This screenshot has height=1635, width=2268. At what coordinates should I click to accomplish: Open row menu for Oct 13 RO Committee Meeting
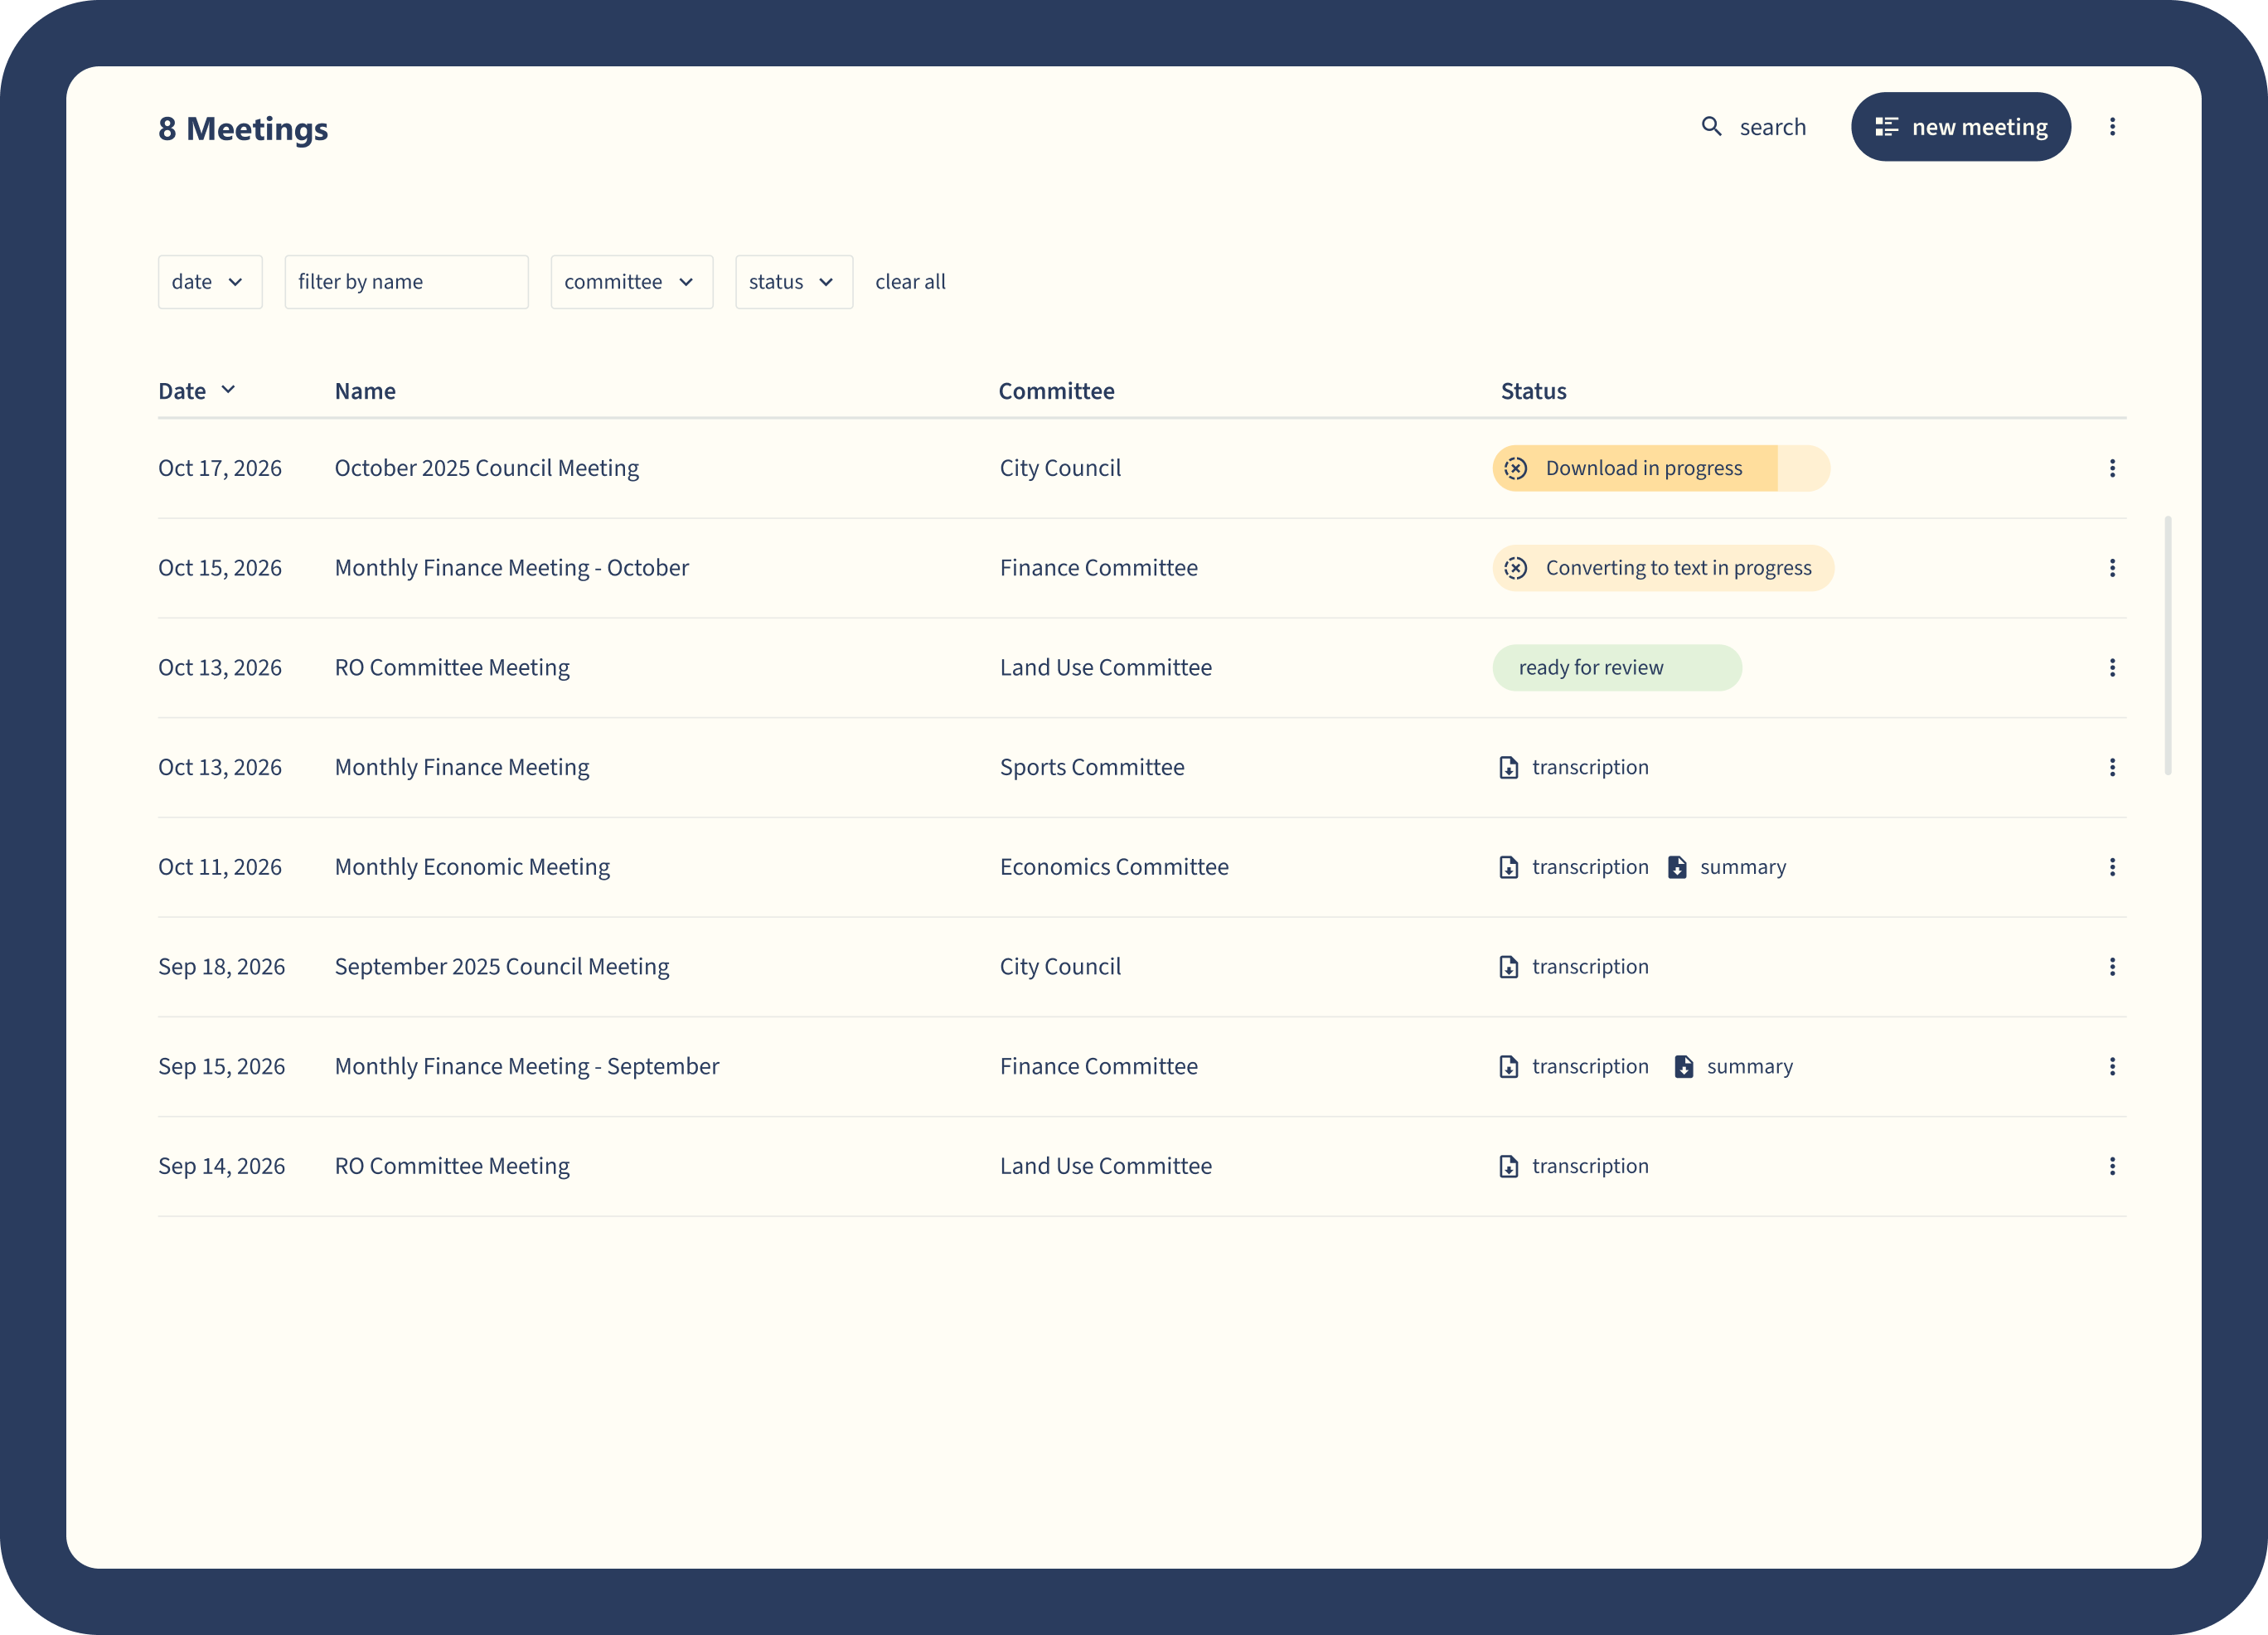pos(2112,668)
